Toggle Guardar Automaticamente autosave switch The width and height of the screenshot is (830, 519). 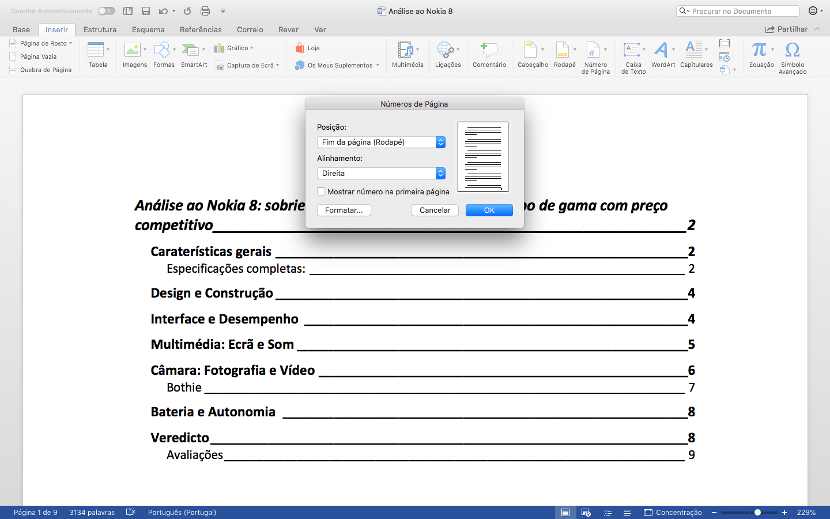(103, 10)
